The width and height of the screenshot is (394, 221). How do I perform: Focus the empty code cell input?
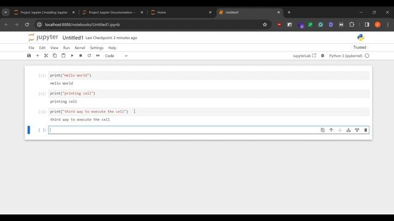pos(209,130)
